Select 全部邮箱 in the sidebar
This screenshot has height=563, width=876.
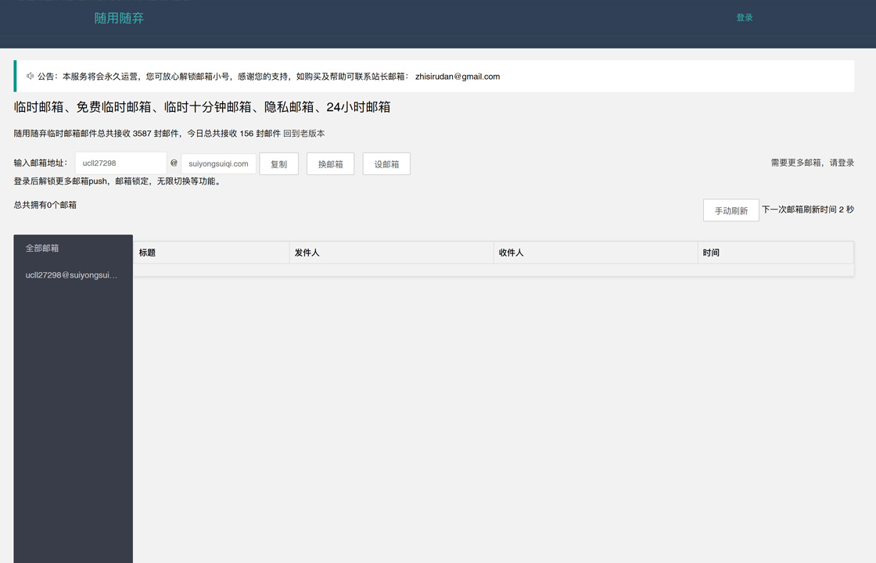[x=74, y=248]
